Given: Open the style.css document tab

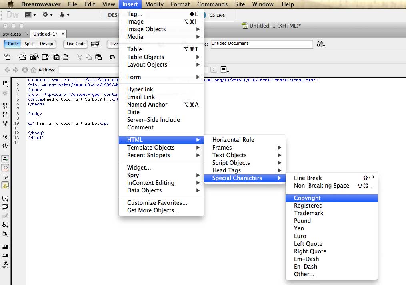Looking at the screenshot, I should (12, 34).
